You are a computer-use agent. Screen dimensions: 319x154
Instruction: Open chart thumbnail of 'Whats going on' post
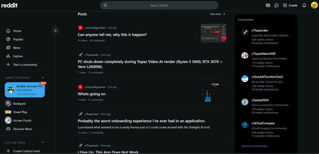click(x=213, y=93)
